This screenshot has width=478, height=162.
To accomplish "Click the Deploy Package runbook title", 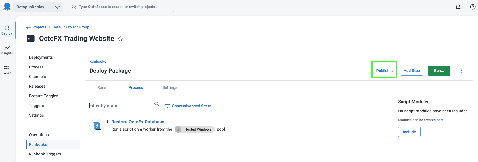I will coord(110,71).
